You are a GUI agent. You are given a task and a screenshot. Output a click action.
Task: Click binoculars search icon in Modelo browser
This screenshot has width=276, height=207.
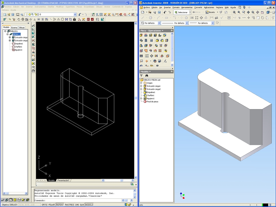click(x=147, y=76)
